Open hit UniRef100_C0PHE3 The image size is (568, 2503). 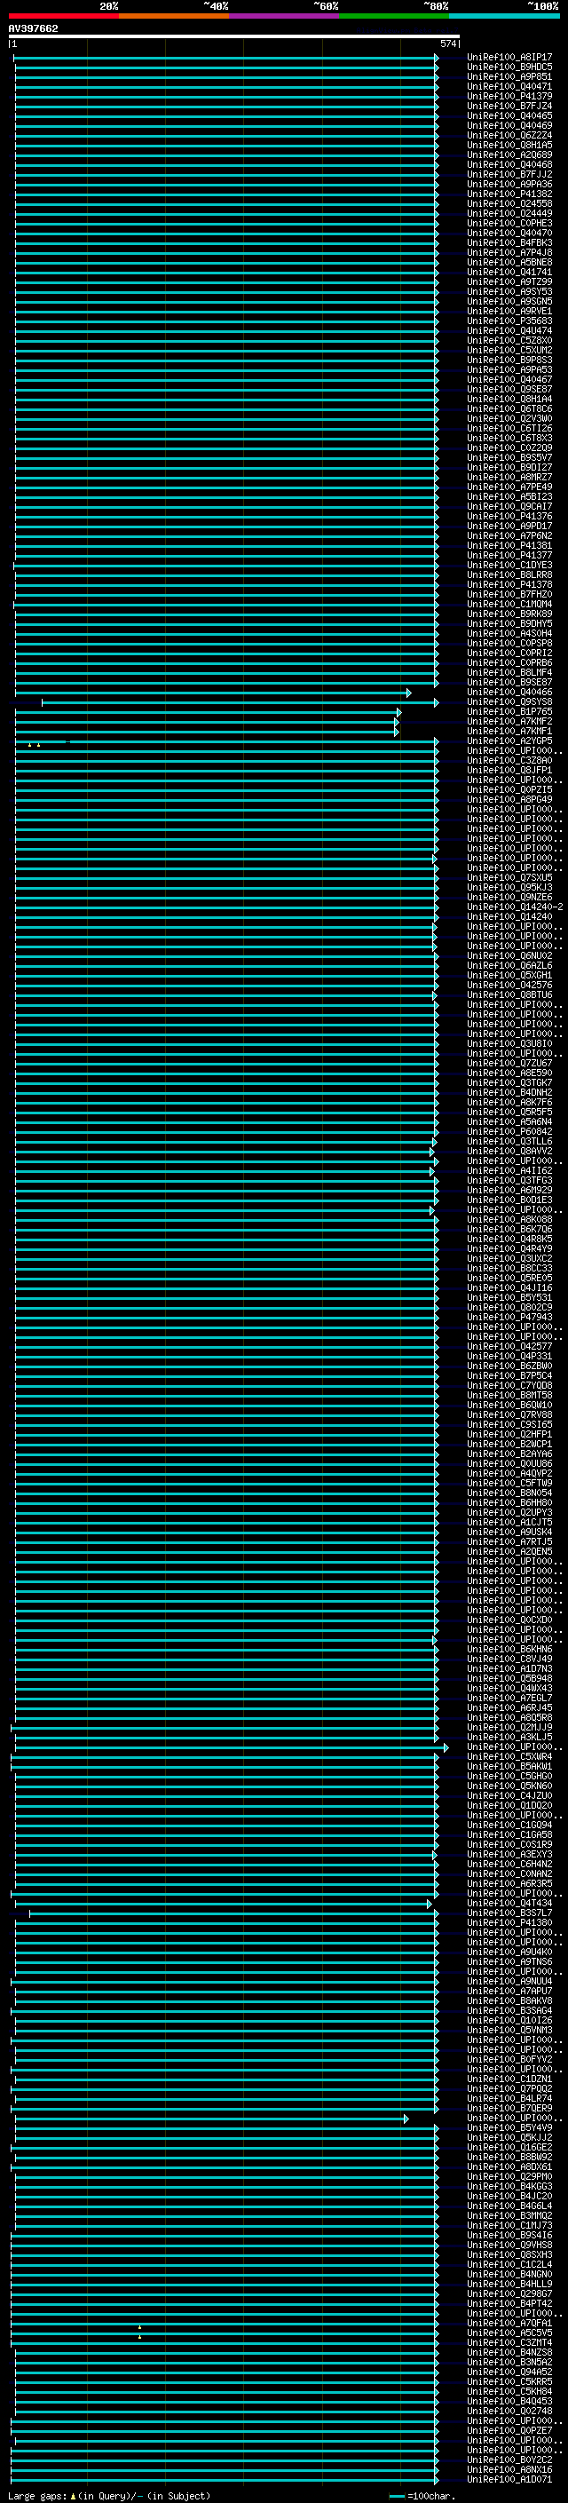coord(509,224)
